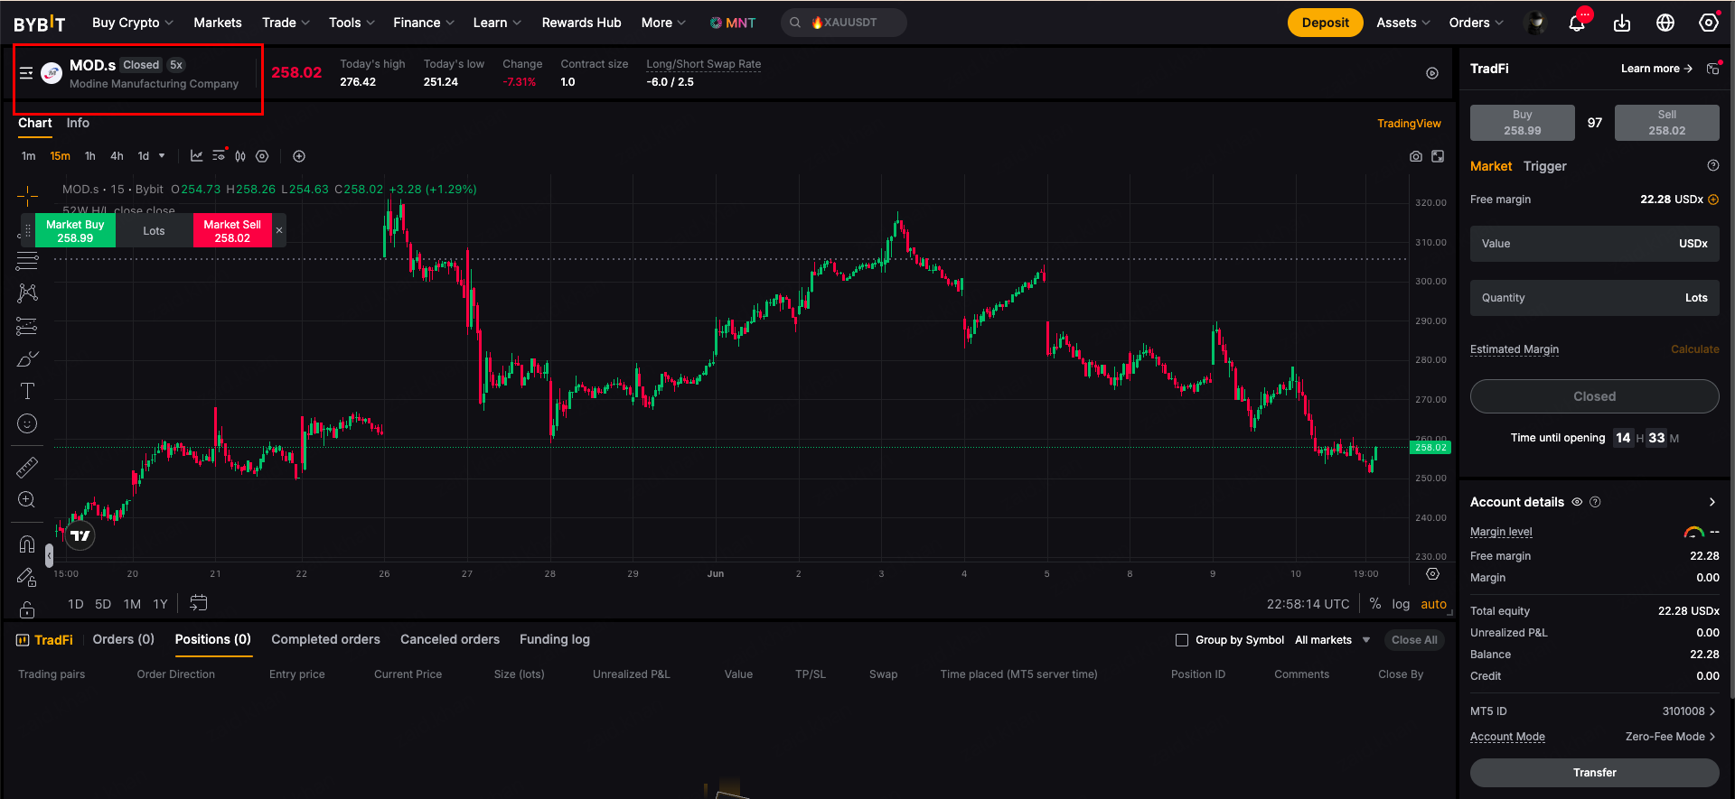
Task: Select the ruler measure tool
Action: tap(27, 467)
